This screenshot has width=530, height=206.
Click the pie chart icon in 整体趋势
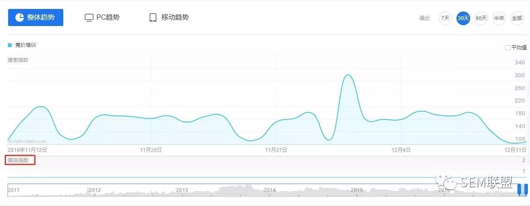20,17
